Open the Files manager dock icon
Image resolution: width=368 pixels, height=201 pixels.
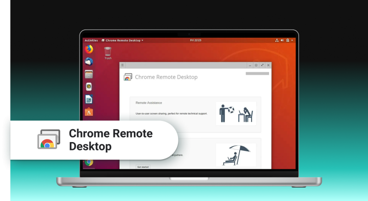click(x=89, y=75)
